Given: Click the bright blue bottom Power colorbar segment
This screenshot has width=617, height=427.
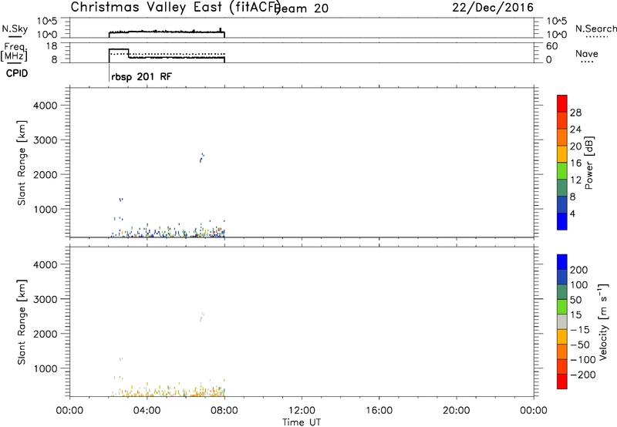Looking at the screenshot, I should click(x=562, y=221).
